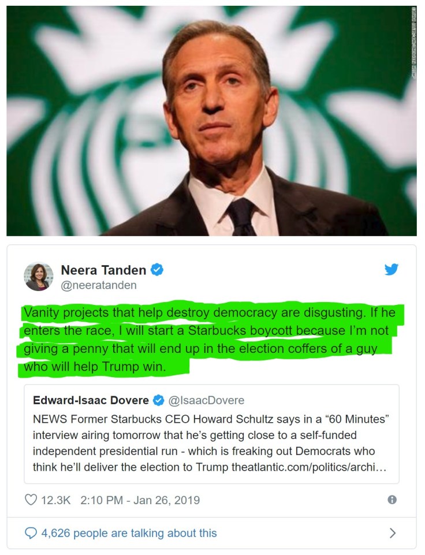Expand conversation with the right chevron
This screenshot has width=425, height=555.
point(393,532)
